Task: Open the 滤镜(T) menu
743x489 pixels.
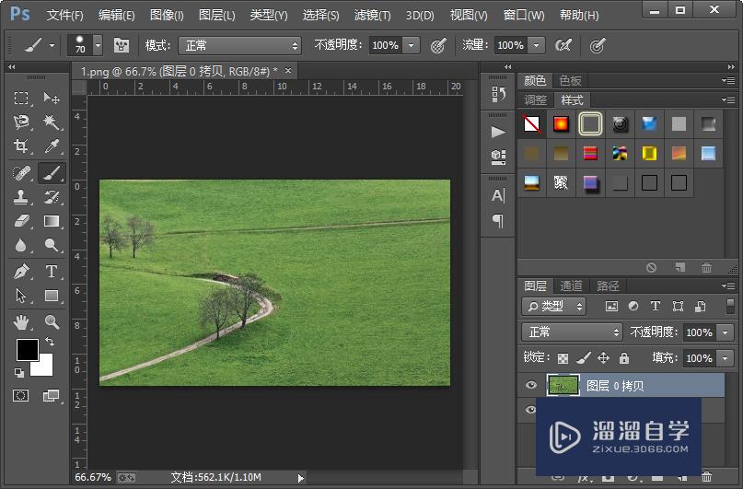Action: (x=372, y=16)
